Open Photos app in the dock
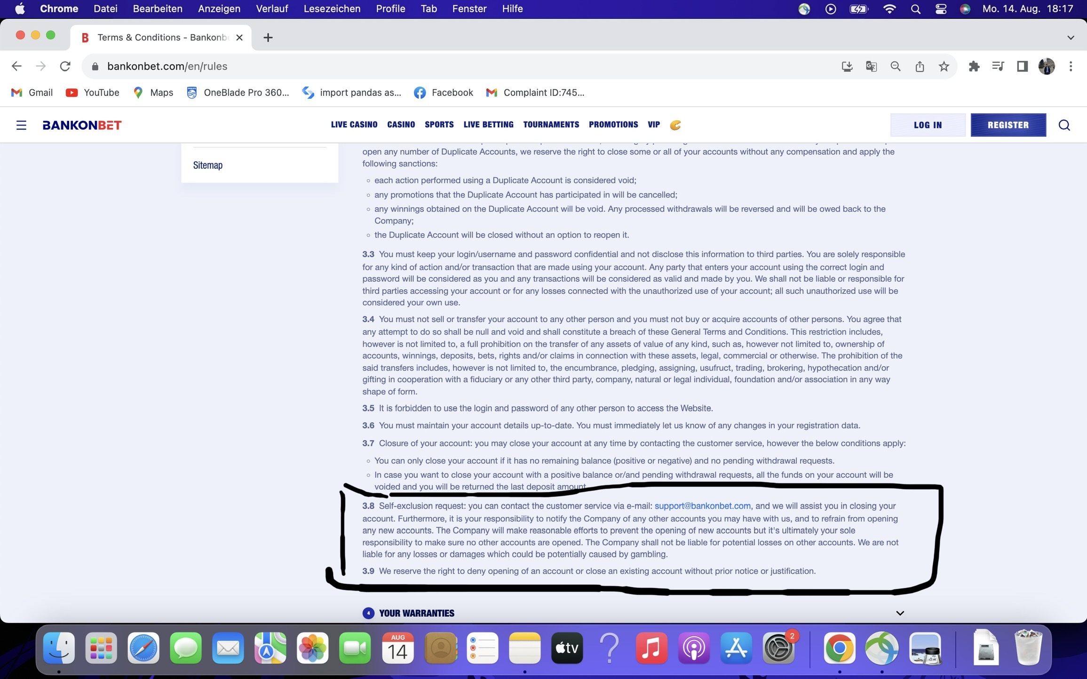 coord(313,648)
